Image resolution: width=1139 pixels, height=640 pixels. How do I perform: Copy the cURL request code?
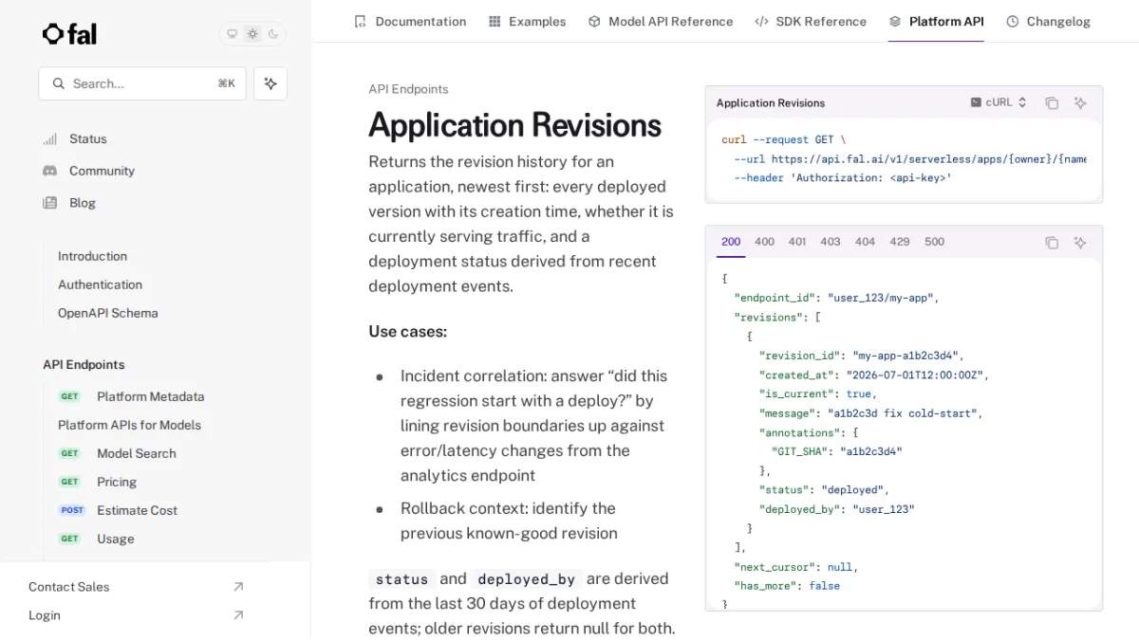1052,103
